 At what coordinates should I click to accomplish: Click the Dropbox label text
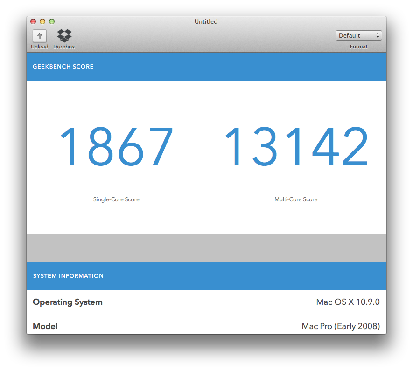coord(64,47)
